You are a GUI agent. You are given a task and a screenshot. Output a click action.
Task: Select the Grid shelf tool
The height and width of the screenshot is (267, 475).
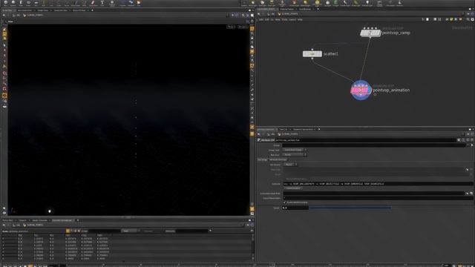pyautogui.click(x=36, y=3)
